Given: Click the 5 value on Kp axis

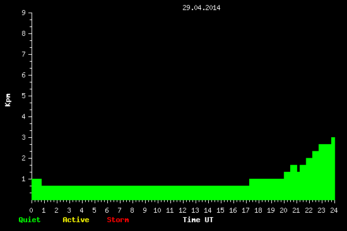Looking at the screenshot, I should (24, 96).
